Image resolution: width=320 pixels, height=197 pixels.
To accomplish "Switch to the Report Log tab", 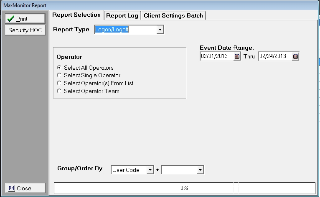I will coord(122,15).
